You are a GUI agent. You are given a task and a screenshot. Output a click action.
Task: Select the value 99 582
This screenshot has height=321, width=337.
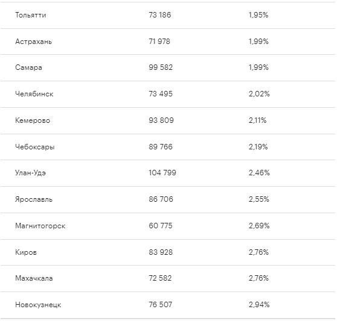pos(161,67)
